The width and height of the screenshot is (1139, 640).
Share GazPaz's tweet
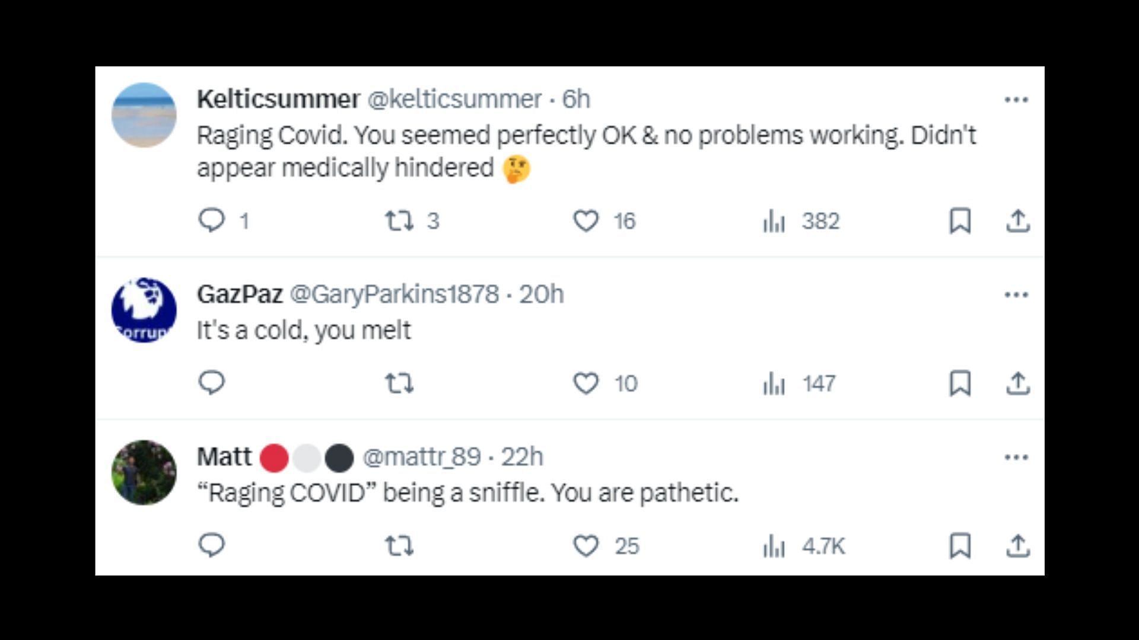[1018, 383]
